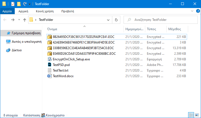Select Δίκτυο in navigation pane

(17, 50)
